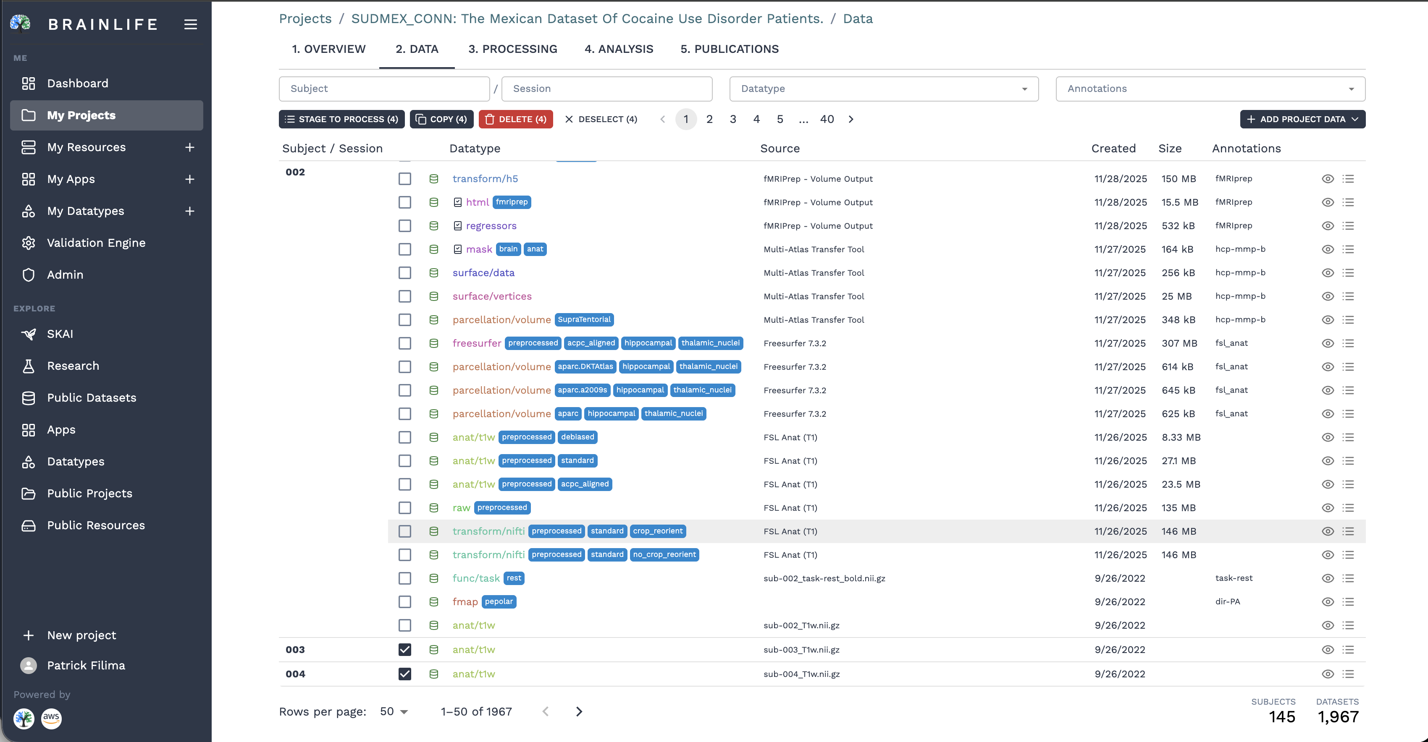View mask brain anat via eye icon

[x=1328, y=250]
